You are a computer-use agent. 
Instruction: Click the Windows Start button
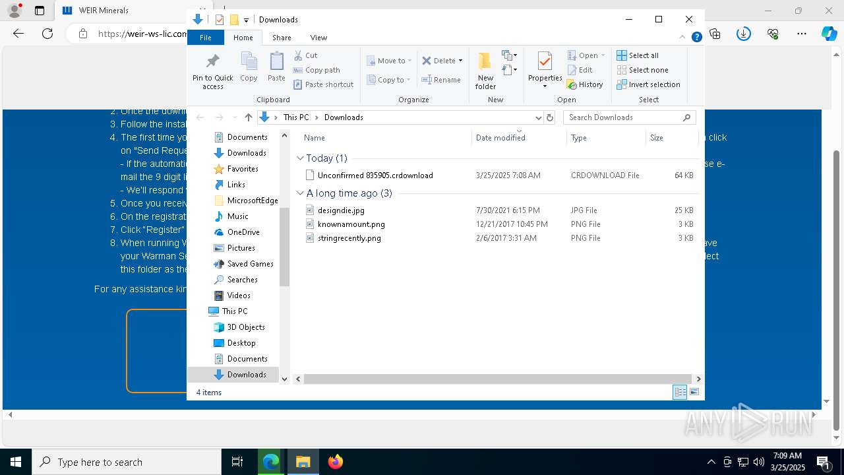(x=16, y=462)
